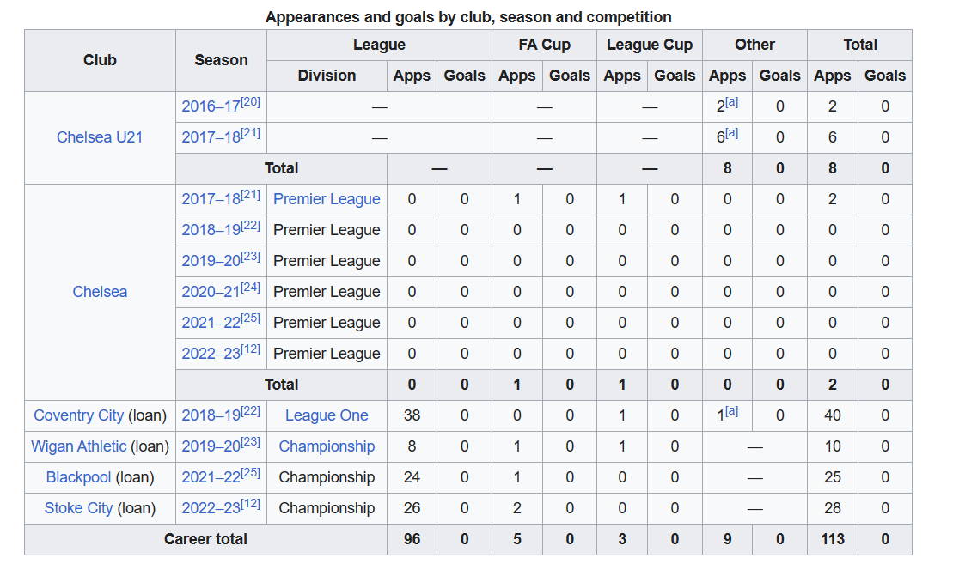The width and height of the screenshot is (959, 564).
Task: Click the Championship link in Wigan row
Action: click(x=327, y=446)
